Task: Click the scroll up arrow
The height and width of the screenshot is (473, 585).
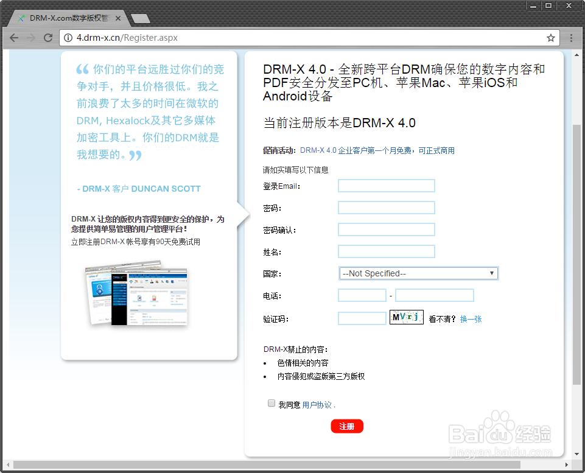Action: (x=577, y=55)
